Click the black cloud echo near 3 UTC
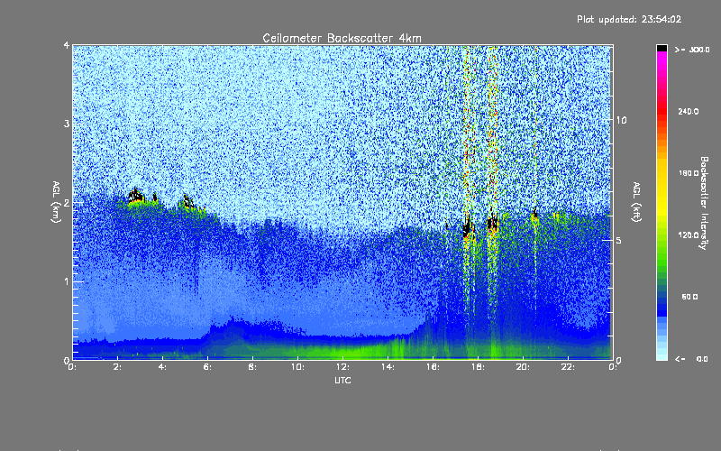This screenshot has width=721, height=451. (136, 197)
